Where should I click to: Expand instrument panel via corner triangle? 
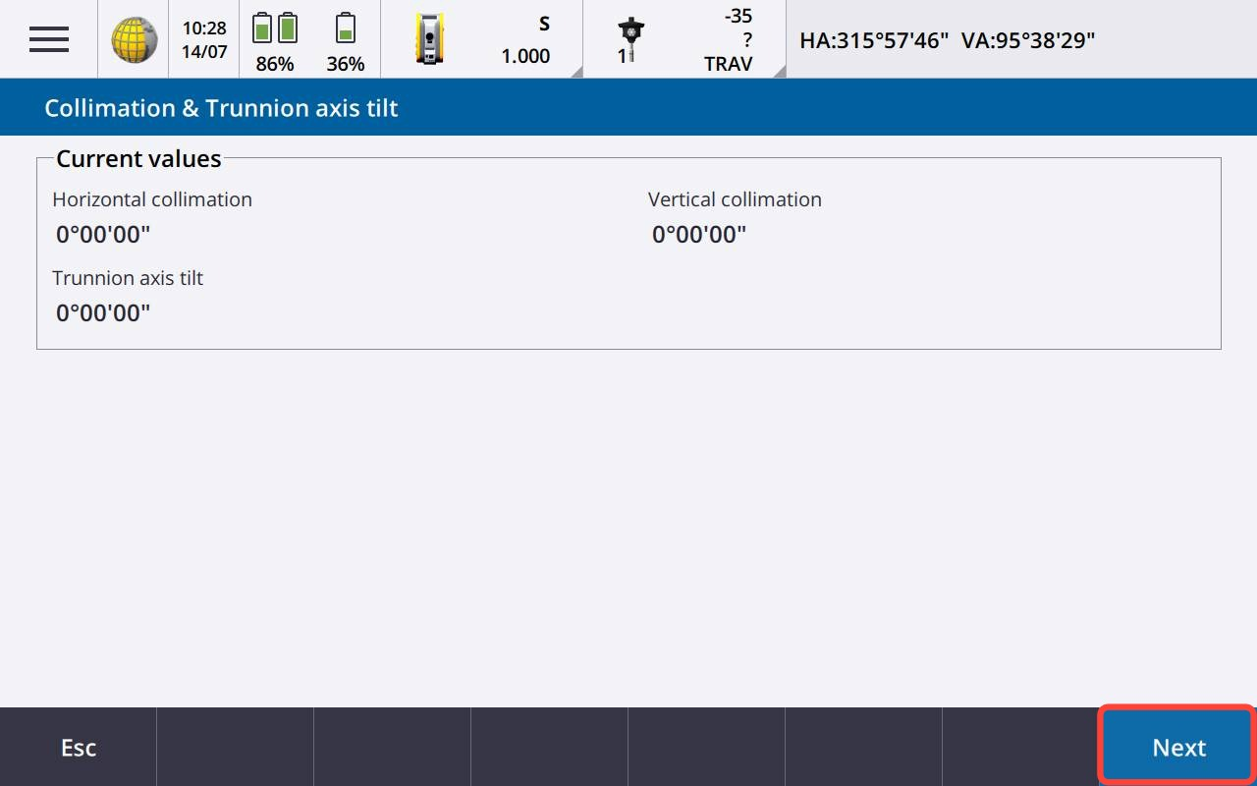point(574,71)
